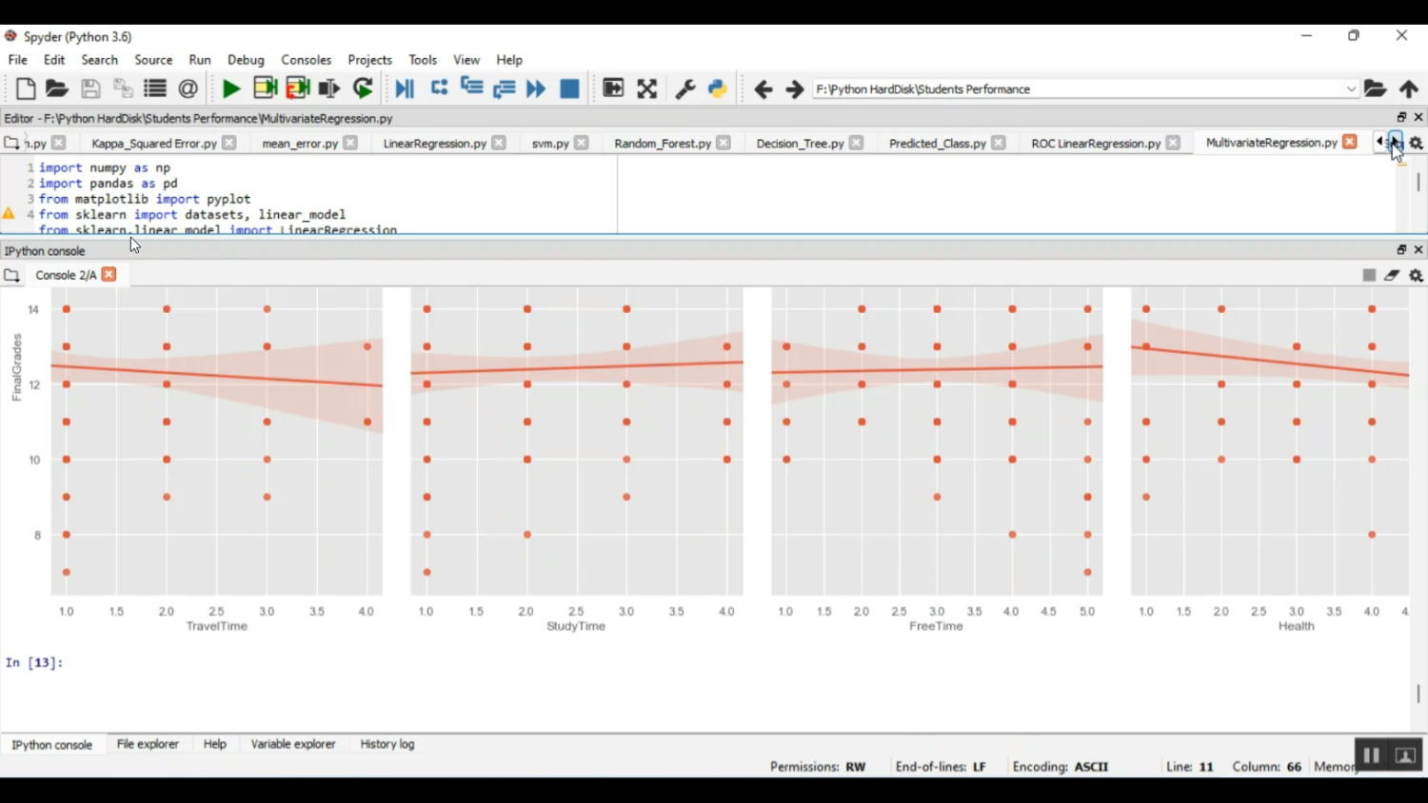
Task: Switch to the Random_Forest.py tab
Action: (x=662, y=144)
